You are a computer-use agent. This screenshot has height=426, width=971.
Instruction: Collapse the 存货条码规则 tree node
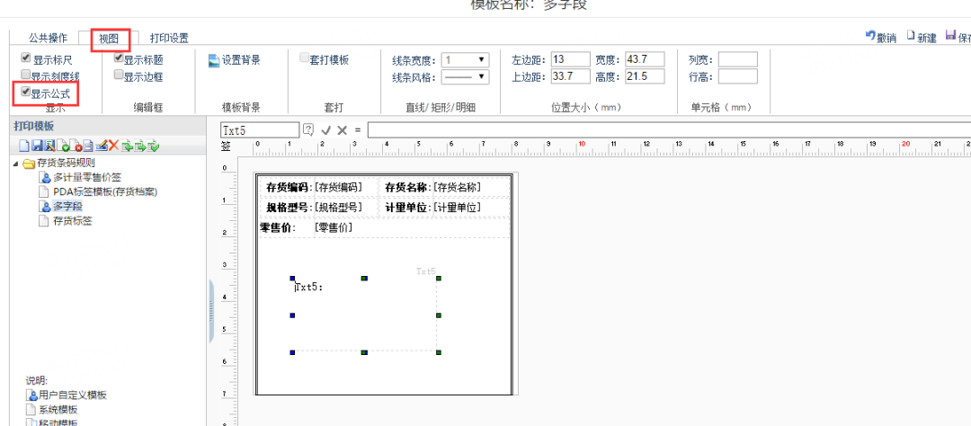[15, 164]
